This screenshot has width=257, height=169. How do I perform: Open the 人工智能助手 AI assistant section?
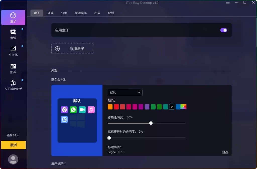point(13,85)
